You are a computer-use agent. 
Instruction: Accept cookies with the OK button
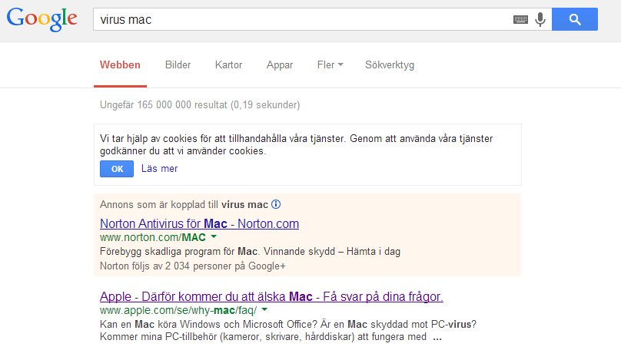point(117,169)
